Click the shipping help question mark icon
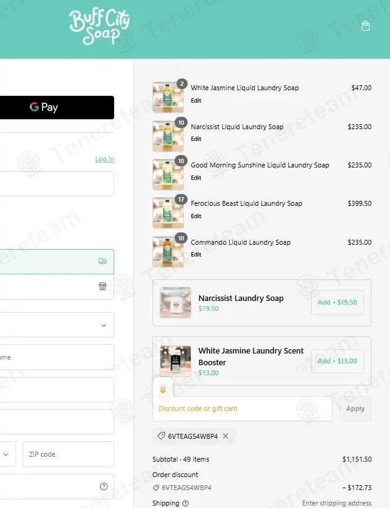 [x=185, y=503]
